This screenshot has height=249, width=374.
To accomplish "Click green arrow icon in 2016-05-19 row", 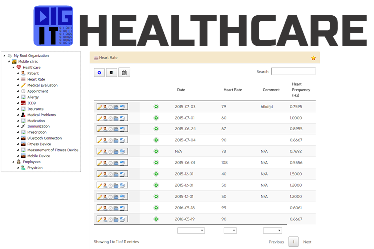I will tap(156, 219).
